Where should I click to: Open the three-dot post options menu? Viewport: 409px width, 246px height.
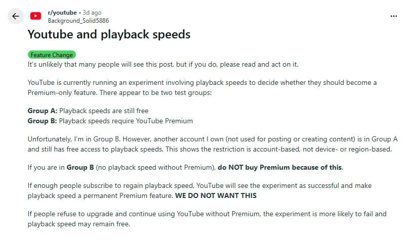click(x=394, y=16)
